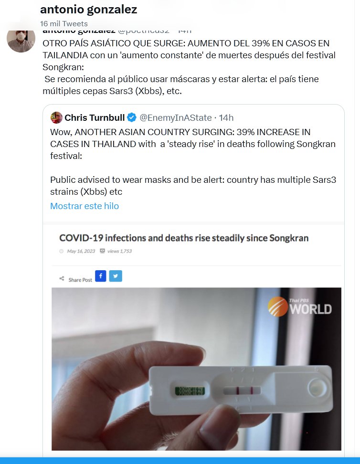Click the Share Post icon
360x464 pixels.
[x=62, y=279]
